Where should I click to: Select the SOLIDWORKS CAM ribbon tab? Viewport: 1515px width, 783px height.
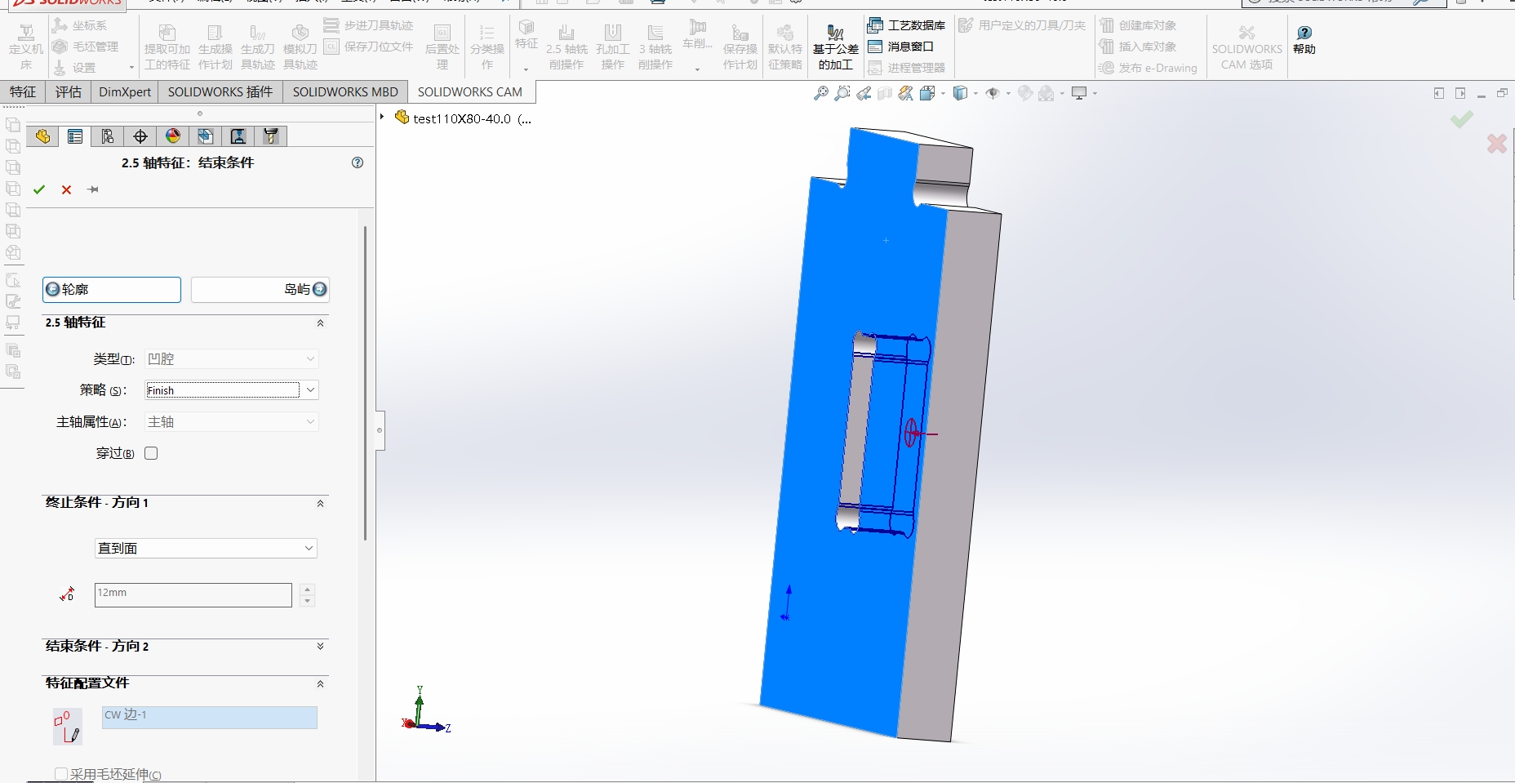(470, 91)
